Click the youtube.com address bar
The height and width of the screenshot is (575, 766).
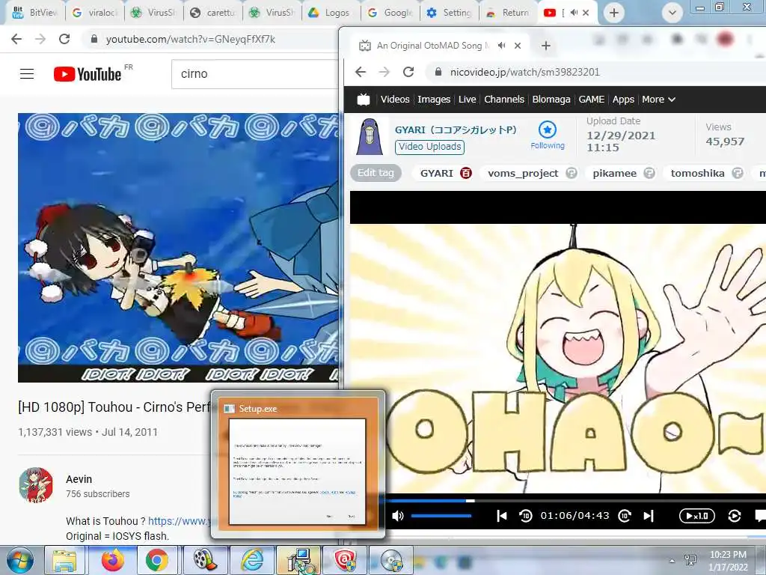pyautogui.click(x=211, y=39)
